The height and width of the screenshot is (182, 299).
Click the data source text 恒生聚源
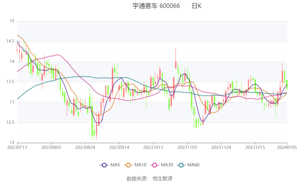tap(162, 179)
